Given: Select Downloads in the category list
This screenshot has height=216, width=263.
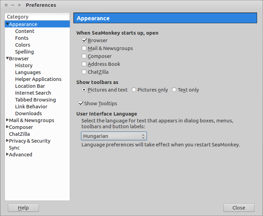Looking at the screenshot, I should [x=29, y=113].
